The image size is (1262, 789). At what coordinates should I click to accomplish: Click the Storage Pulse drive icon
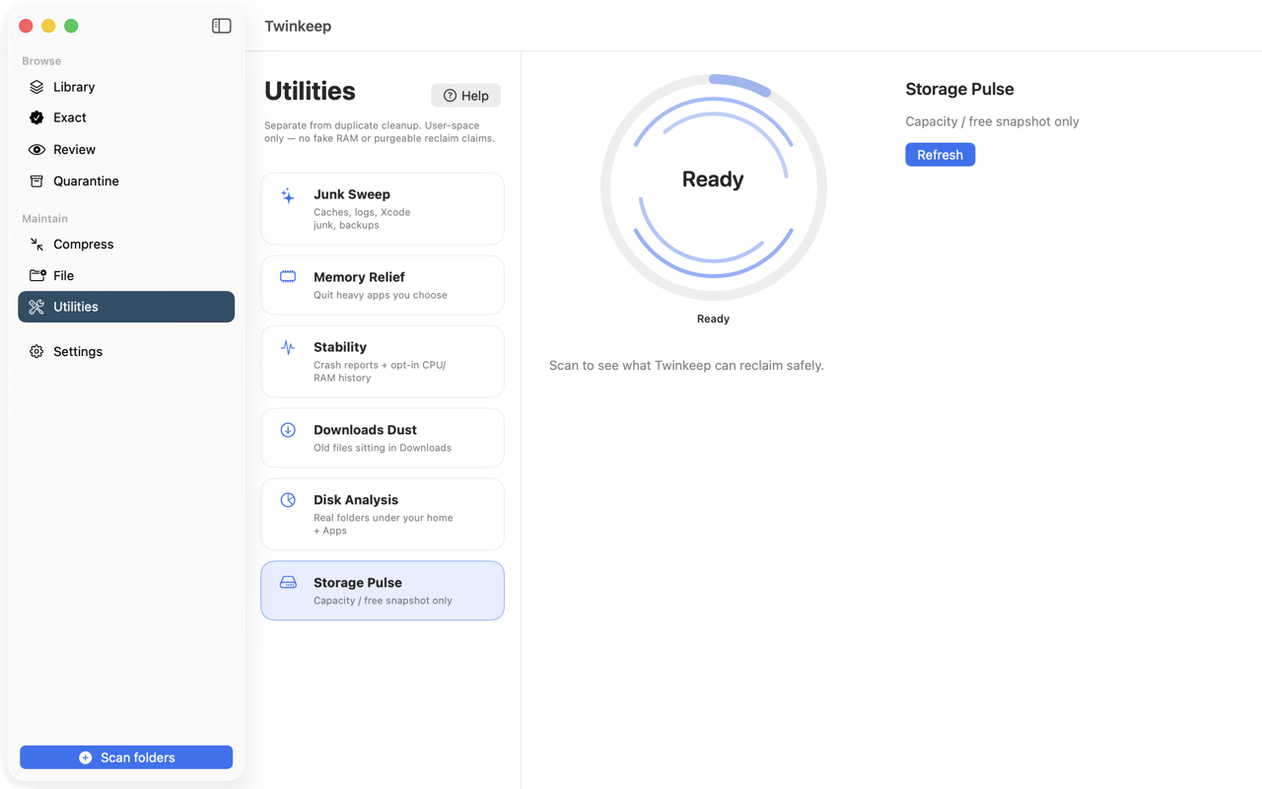pyautogui.click(x=288, y=583)
